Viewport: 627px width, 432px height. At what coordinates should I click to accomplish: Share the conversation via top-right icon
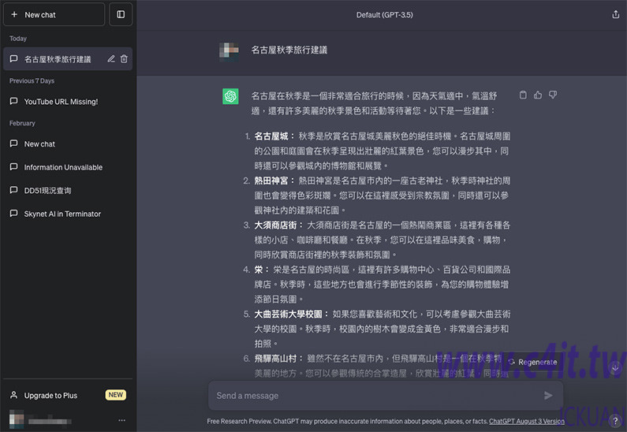click(x=615, y=15)
